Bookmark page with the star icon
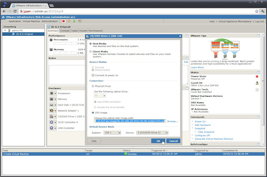The image size is (267, 177). (x=257, y=11)
